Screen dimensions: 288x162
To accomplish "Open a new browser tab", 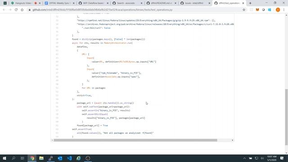I will point(250,3).
